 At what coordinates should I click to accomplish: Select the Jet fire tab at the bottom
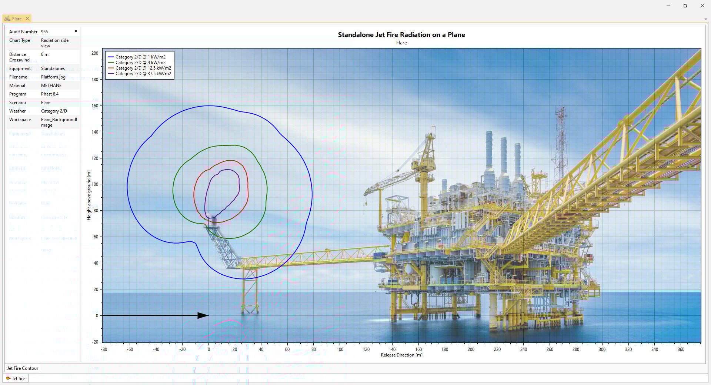click(x=17, y=378)
